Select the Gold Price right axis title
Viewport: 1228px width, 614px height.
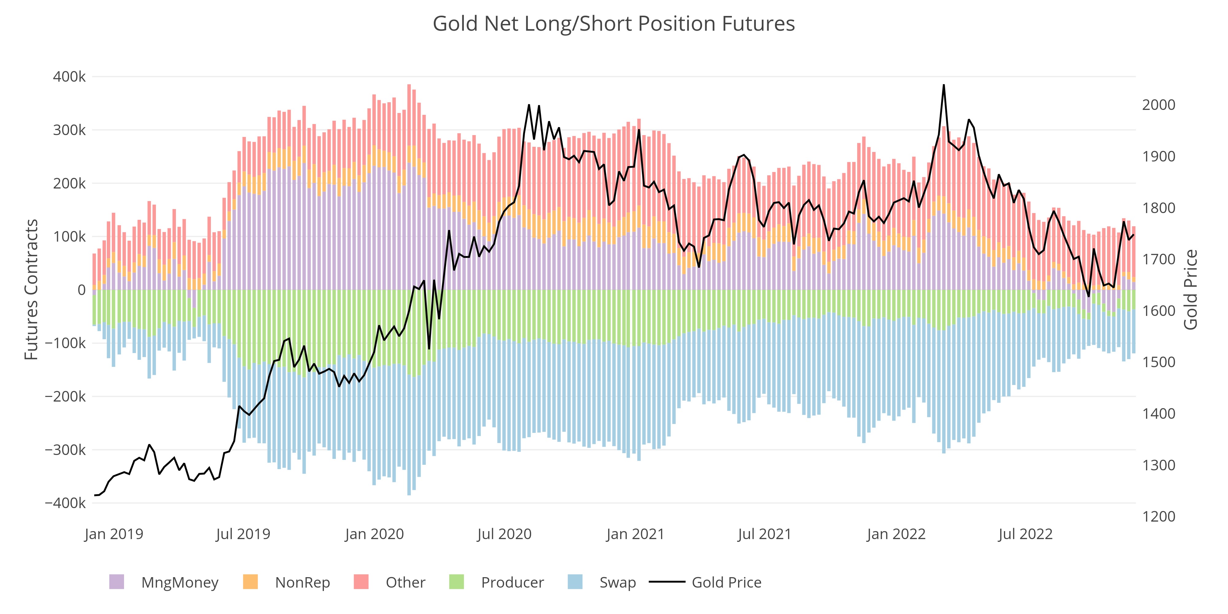(1190, 290)
